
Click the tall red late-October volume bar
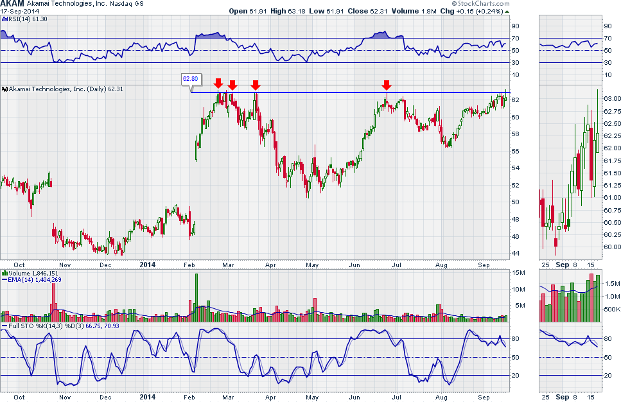coord(54,302)
